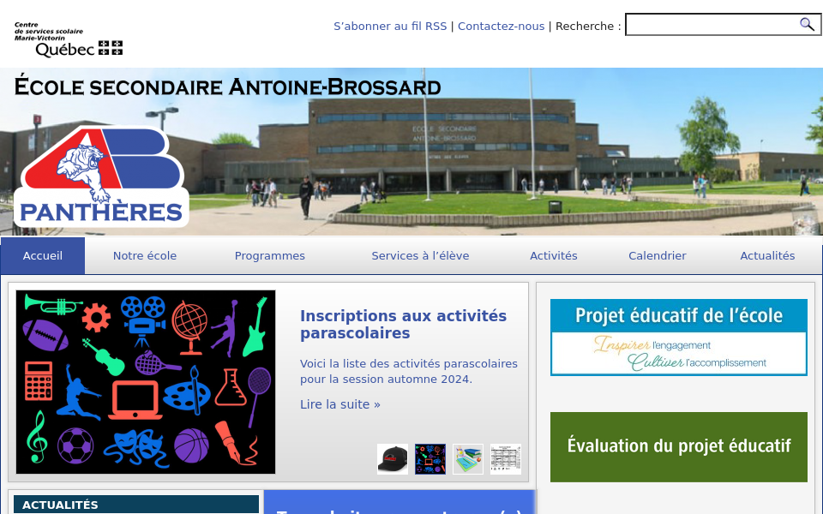The image size is (823, 514).
Task: Open the Services à l'élève dropdown
Action: [x=420, y=255]
